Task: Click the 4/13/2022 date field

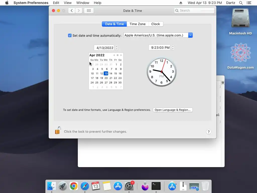Action: 104,48
